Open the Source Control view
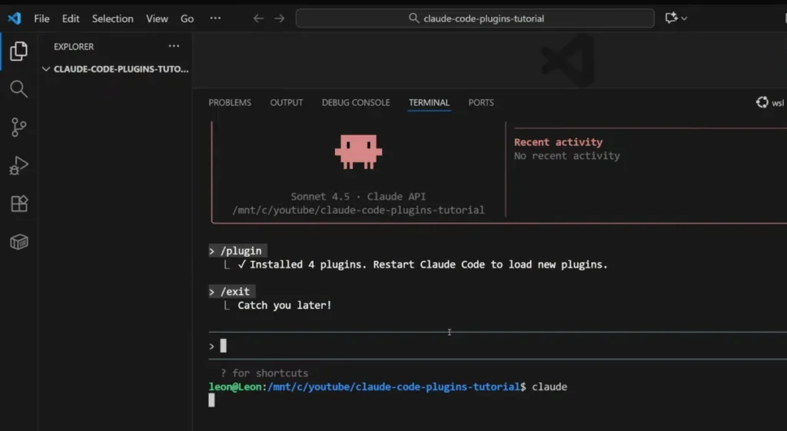Viewport: 787px width, 431px height. (x=18, y=128)
